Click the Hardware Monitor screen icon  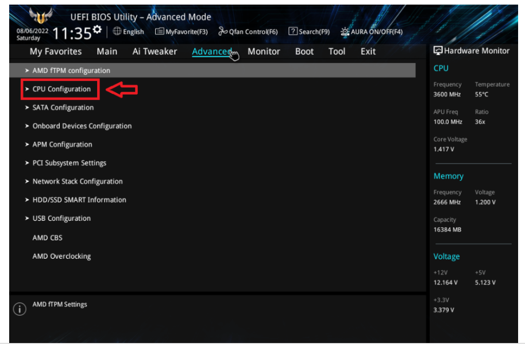coord(438,51)
